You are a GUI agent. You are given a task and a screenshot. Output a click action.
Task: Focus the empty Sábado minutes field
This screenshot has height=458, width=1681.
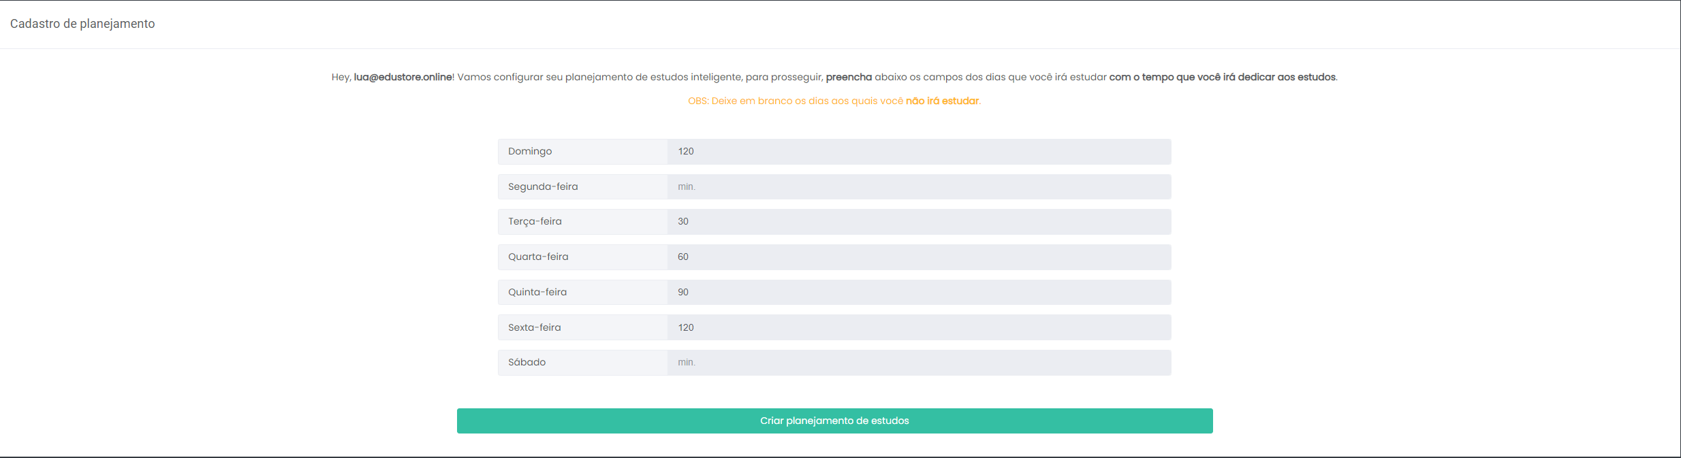pos(918,363)
